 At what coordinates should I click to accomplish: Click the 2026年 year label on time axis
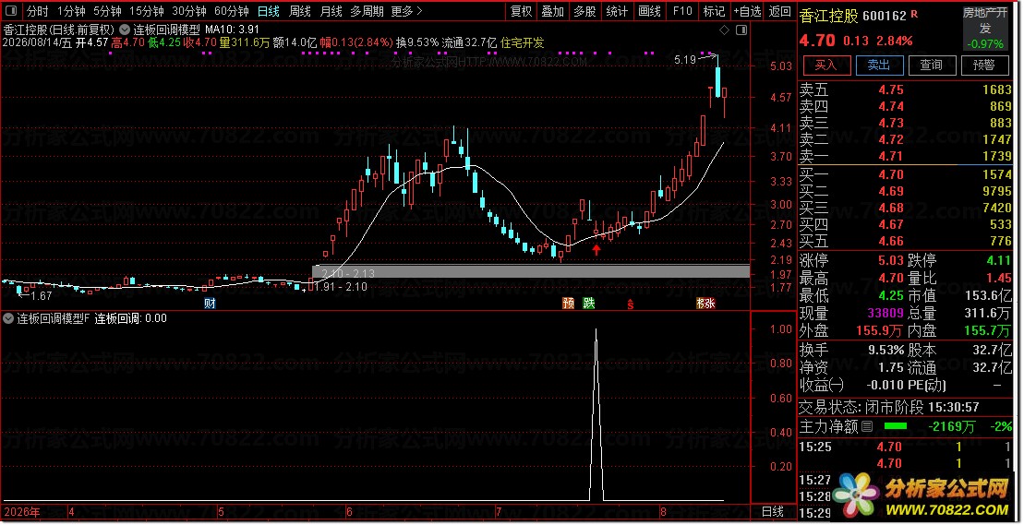(x=21, y=513)
